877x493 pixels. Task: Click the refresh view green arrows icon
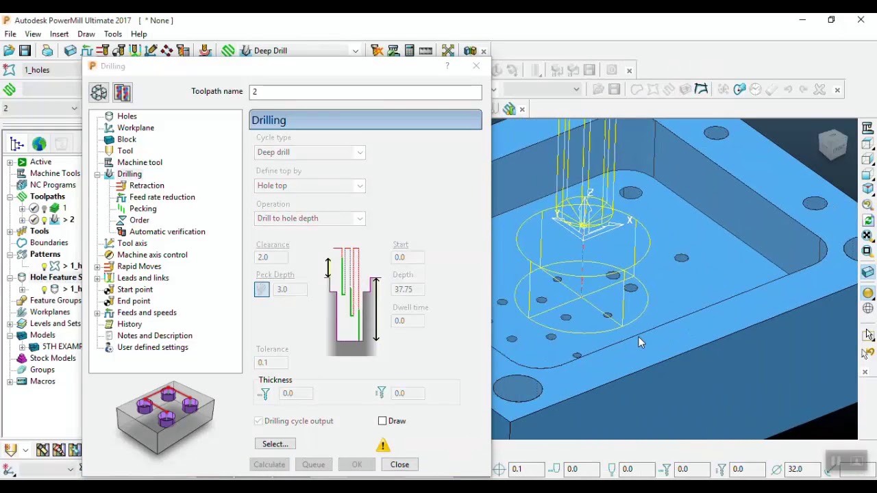pos(867,220)
